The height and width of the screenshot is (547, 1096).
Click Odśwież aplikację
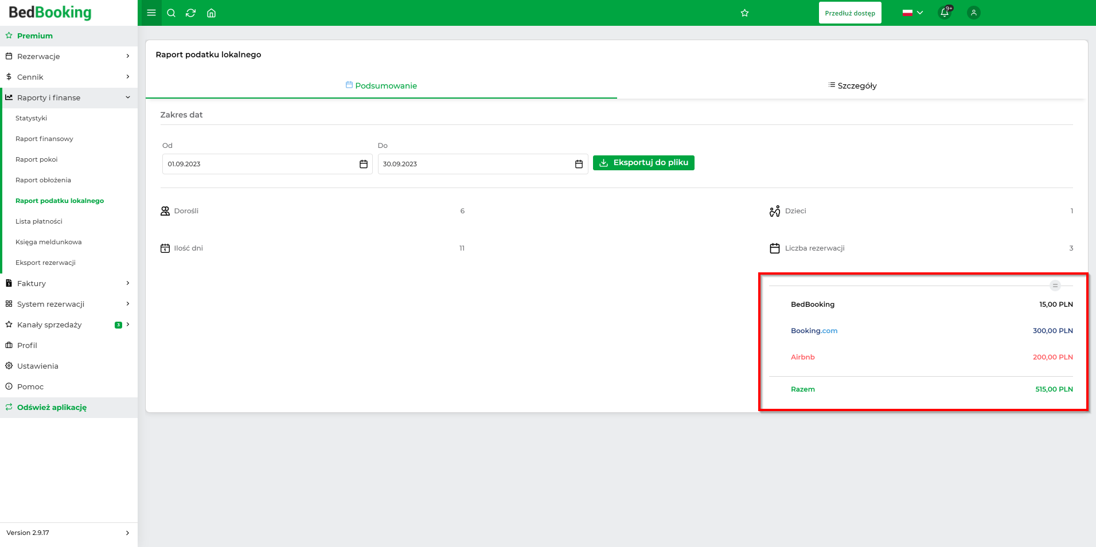tap(69, 407)
